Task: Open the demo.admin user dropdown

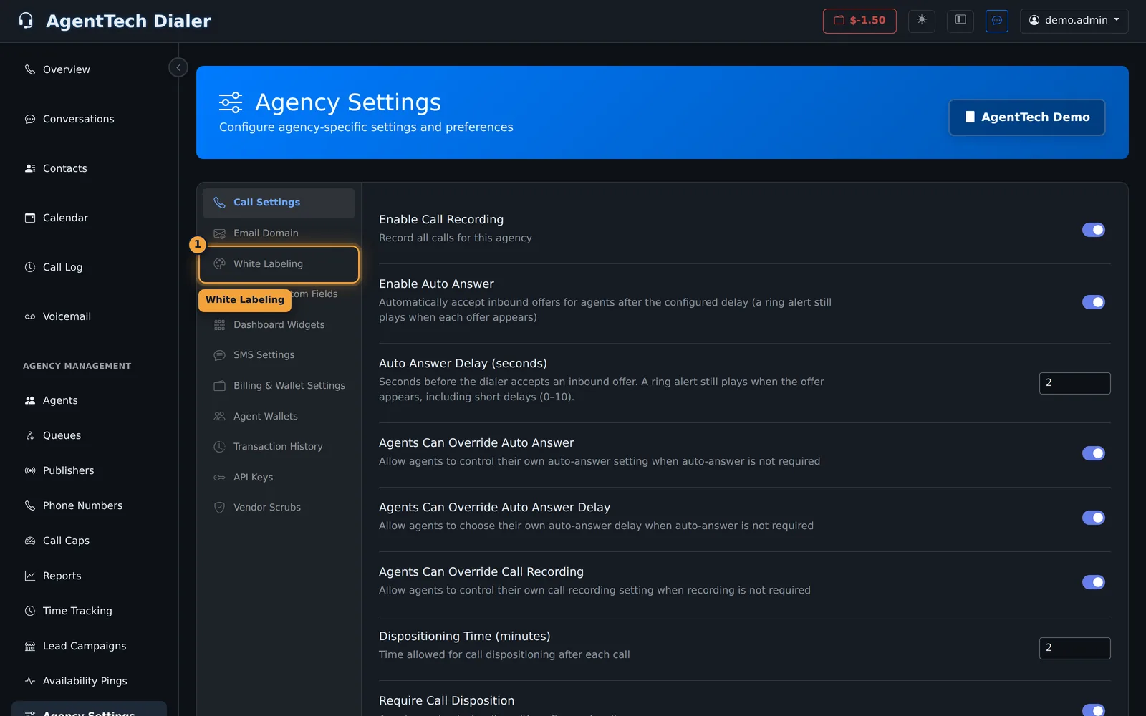Action: [1074, 20]
